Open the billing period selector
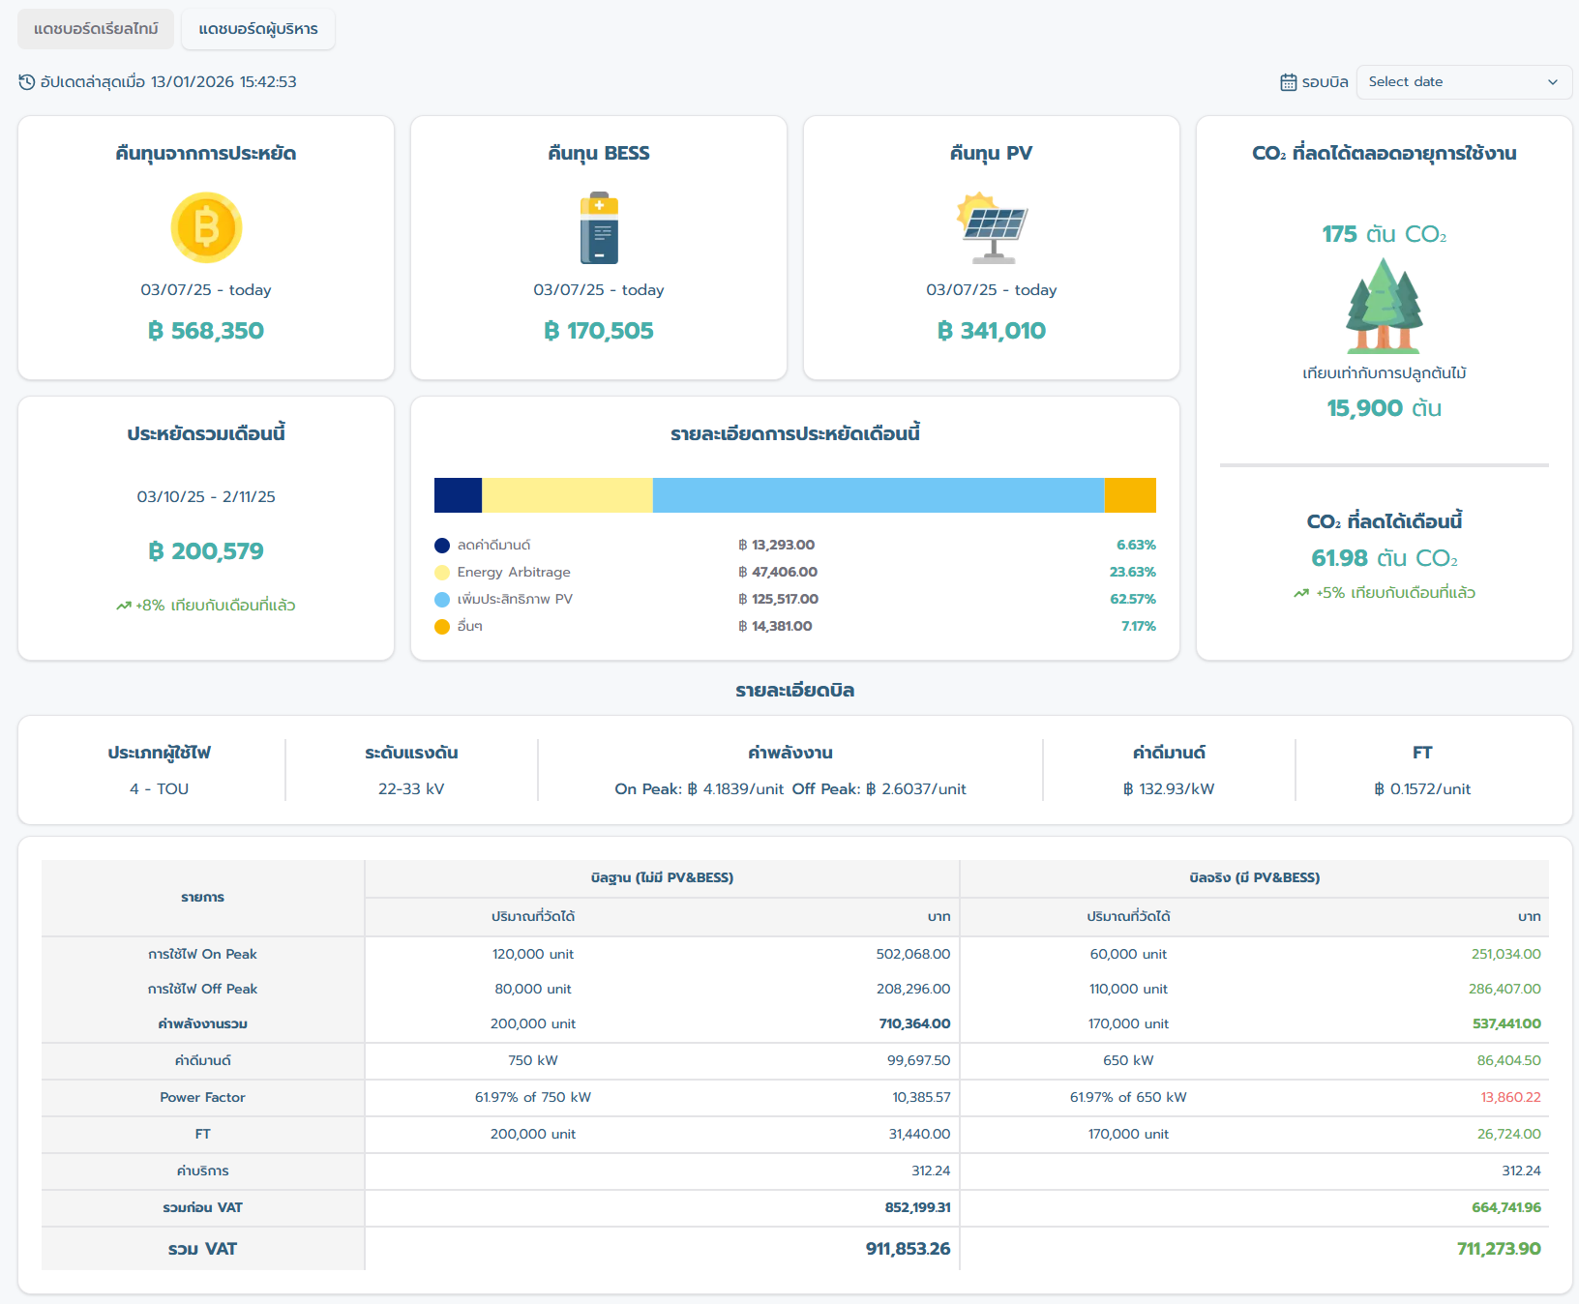The width and height of the screenshot is (1579, 1304). [1462, 81]
